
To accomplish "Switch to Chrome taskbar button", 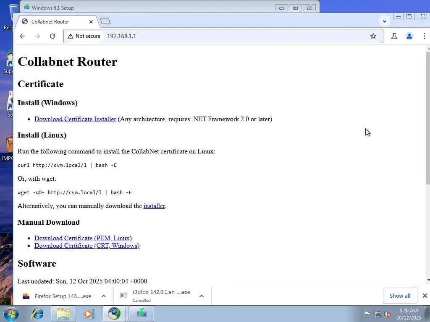I will coord(114,314).
